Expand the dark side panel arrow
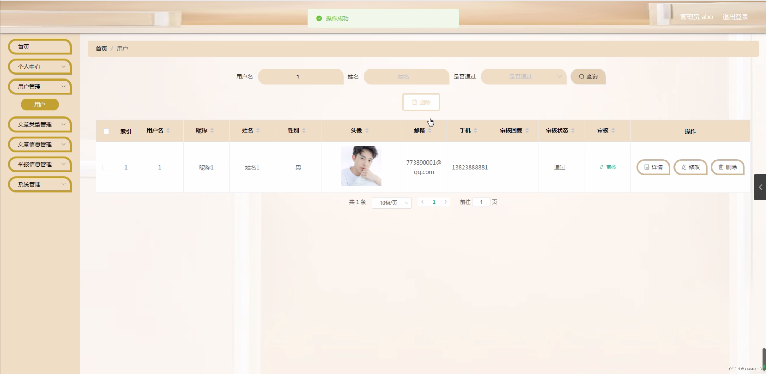Viewport: 766px width, 374px height. pos(760,187)
